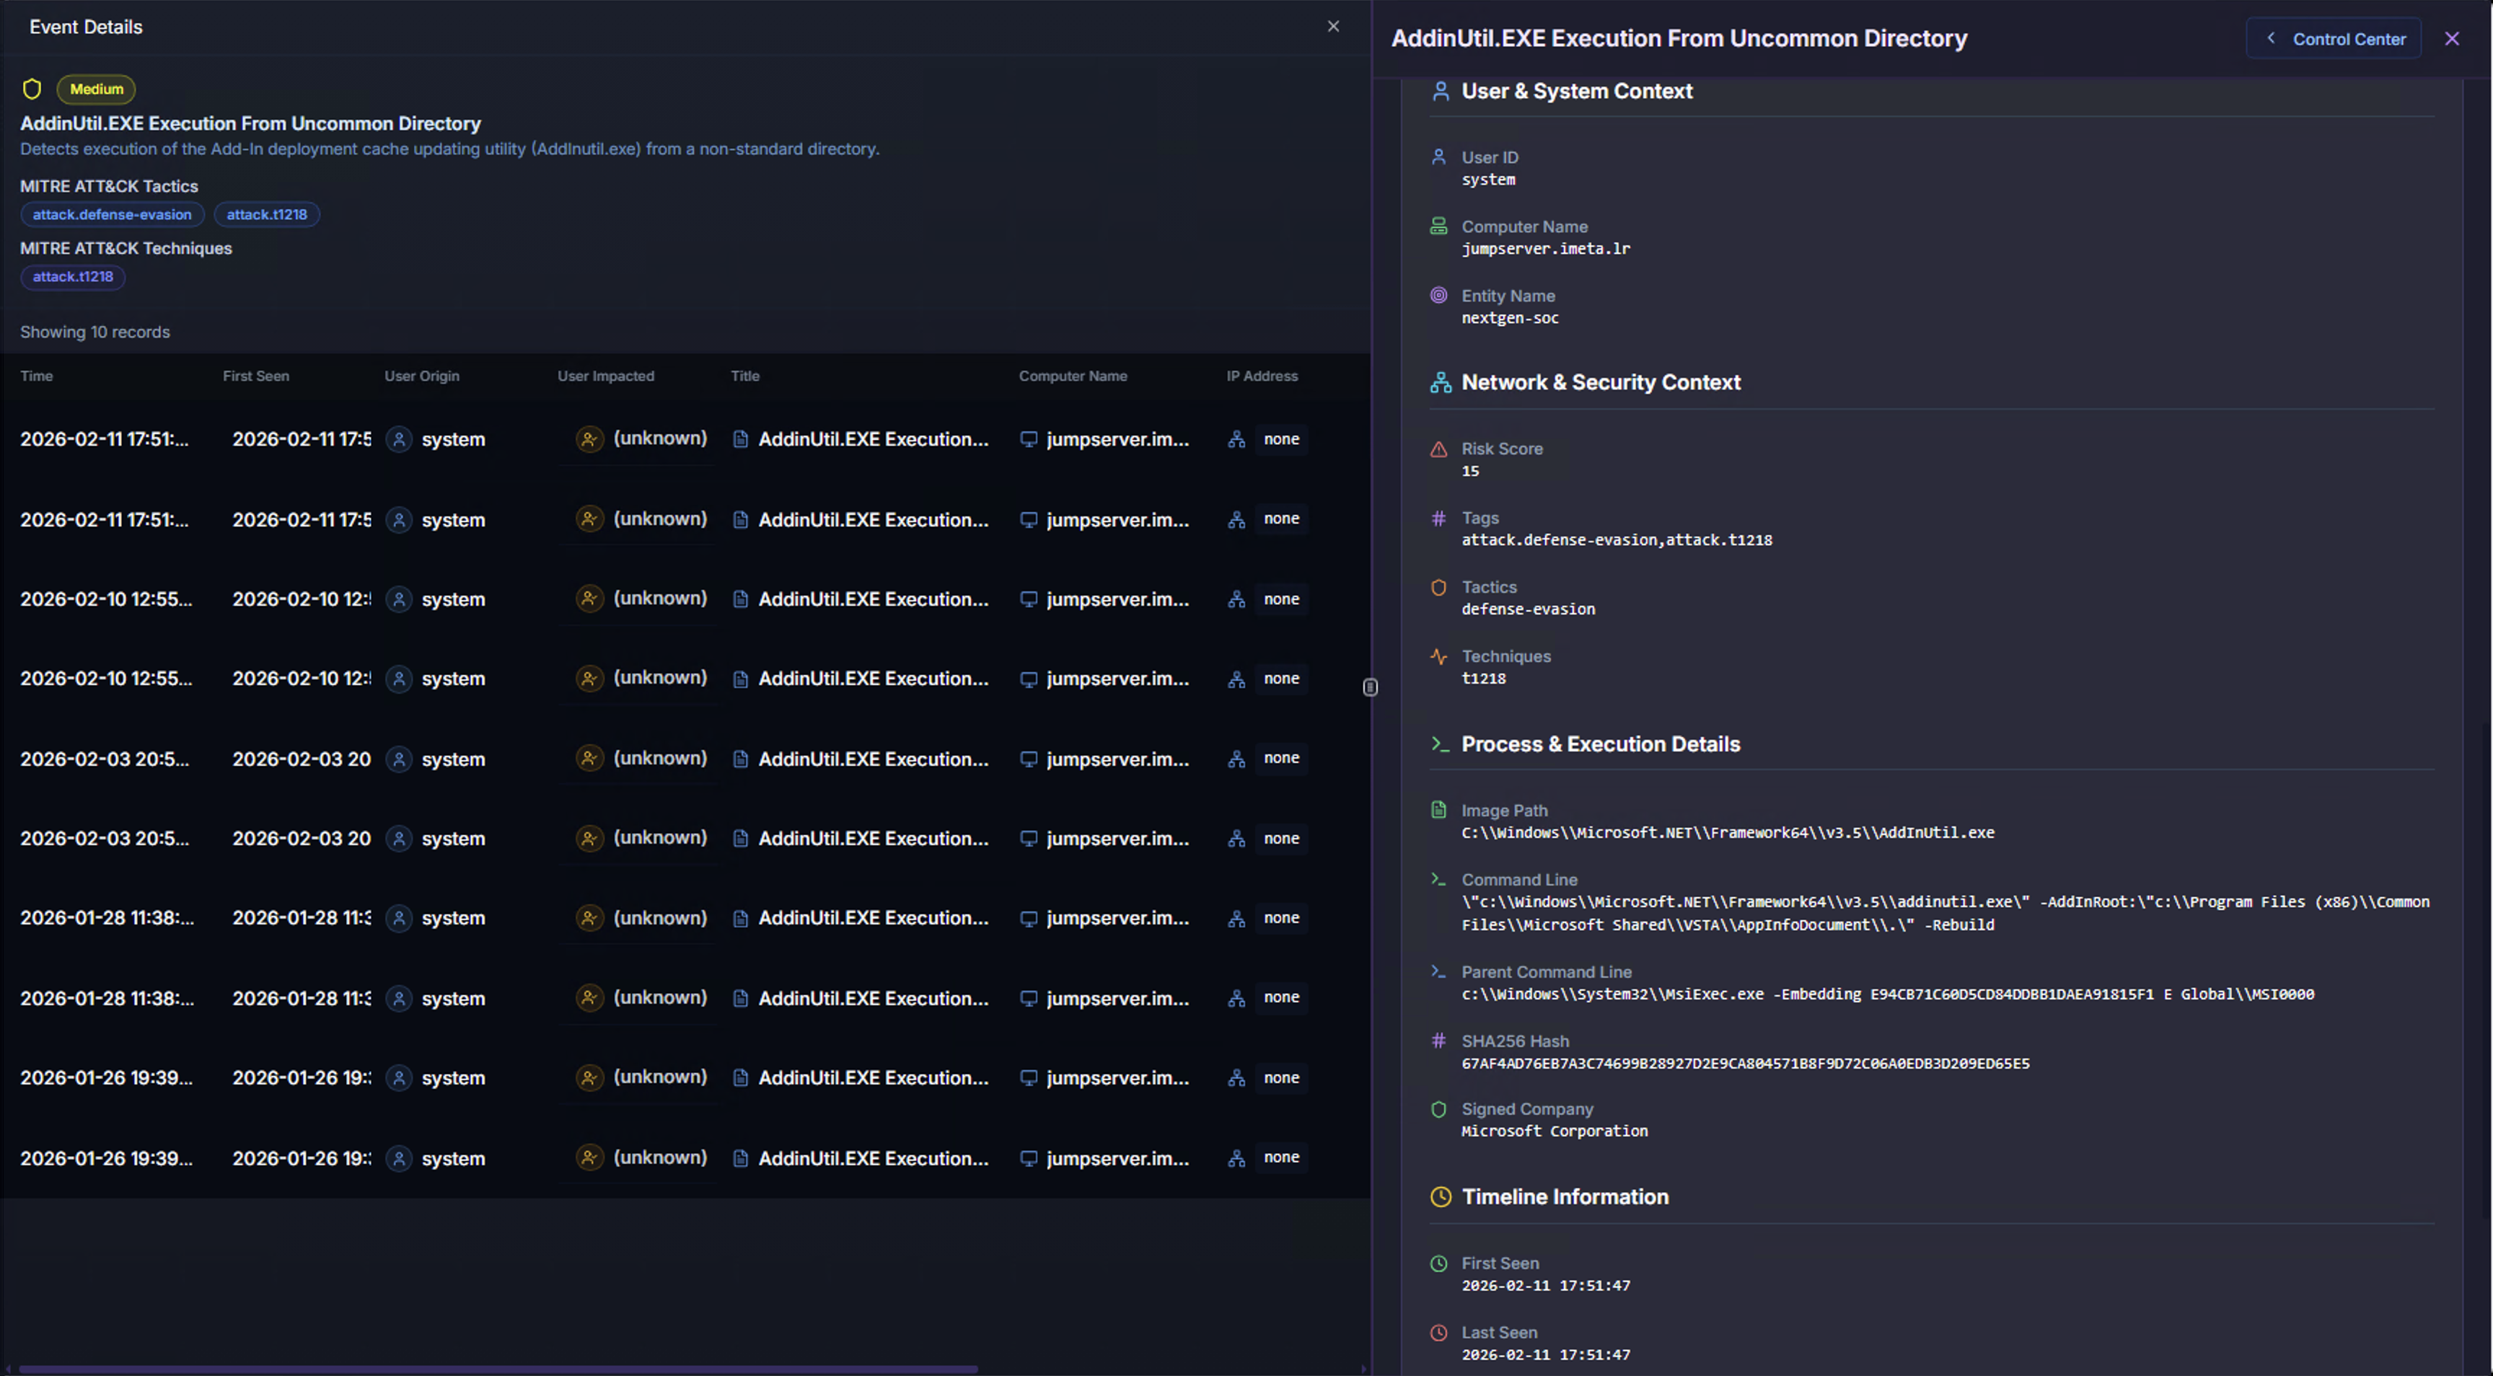Close the Event Details panel
Viewport: 2493px width, 1376px height.
(x=1334, y=26)
